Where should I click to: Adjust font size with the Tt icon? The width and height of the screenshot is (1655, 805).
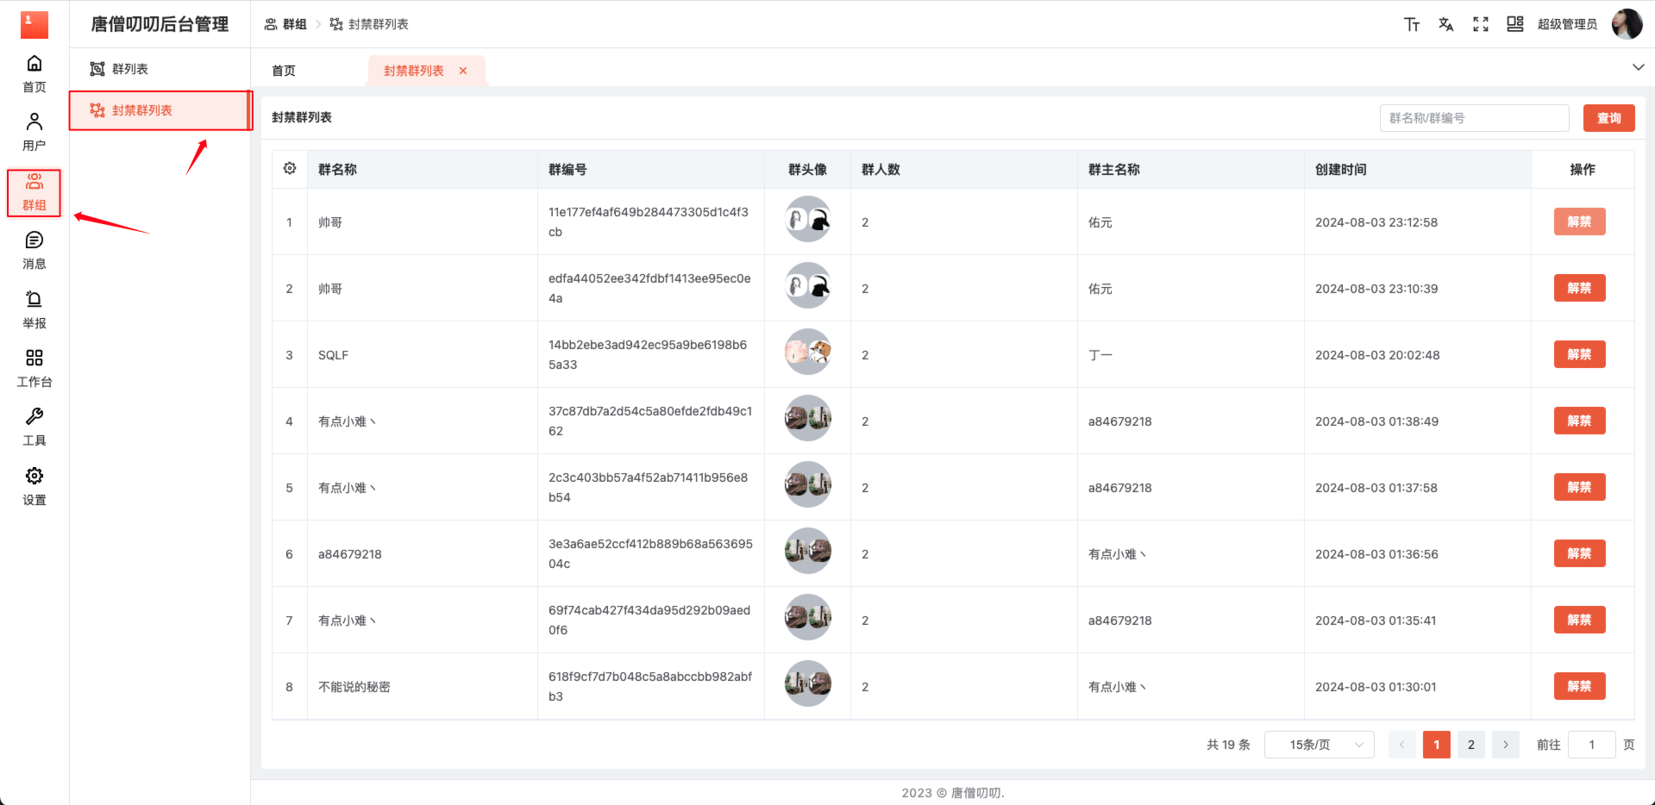point(1412,24)
